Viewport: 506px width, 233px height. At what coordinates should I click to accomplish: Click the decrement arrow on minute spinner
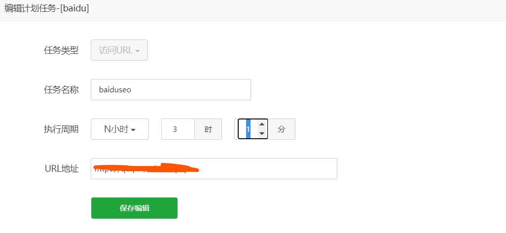click(262, 133)
